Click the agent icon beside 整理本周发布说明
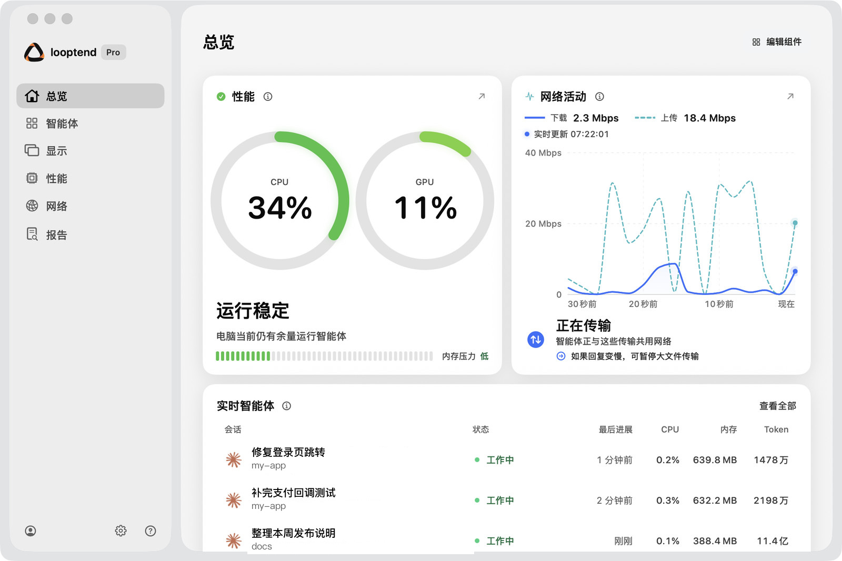Image resolution: width=842 pixels, height=561 pixels. [x=234, y=540]
